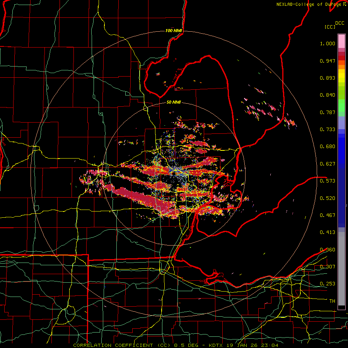Click the TH threshold label in the legend
This screenshot has width=348, height=348.
[x=332, y=301]
